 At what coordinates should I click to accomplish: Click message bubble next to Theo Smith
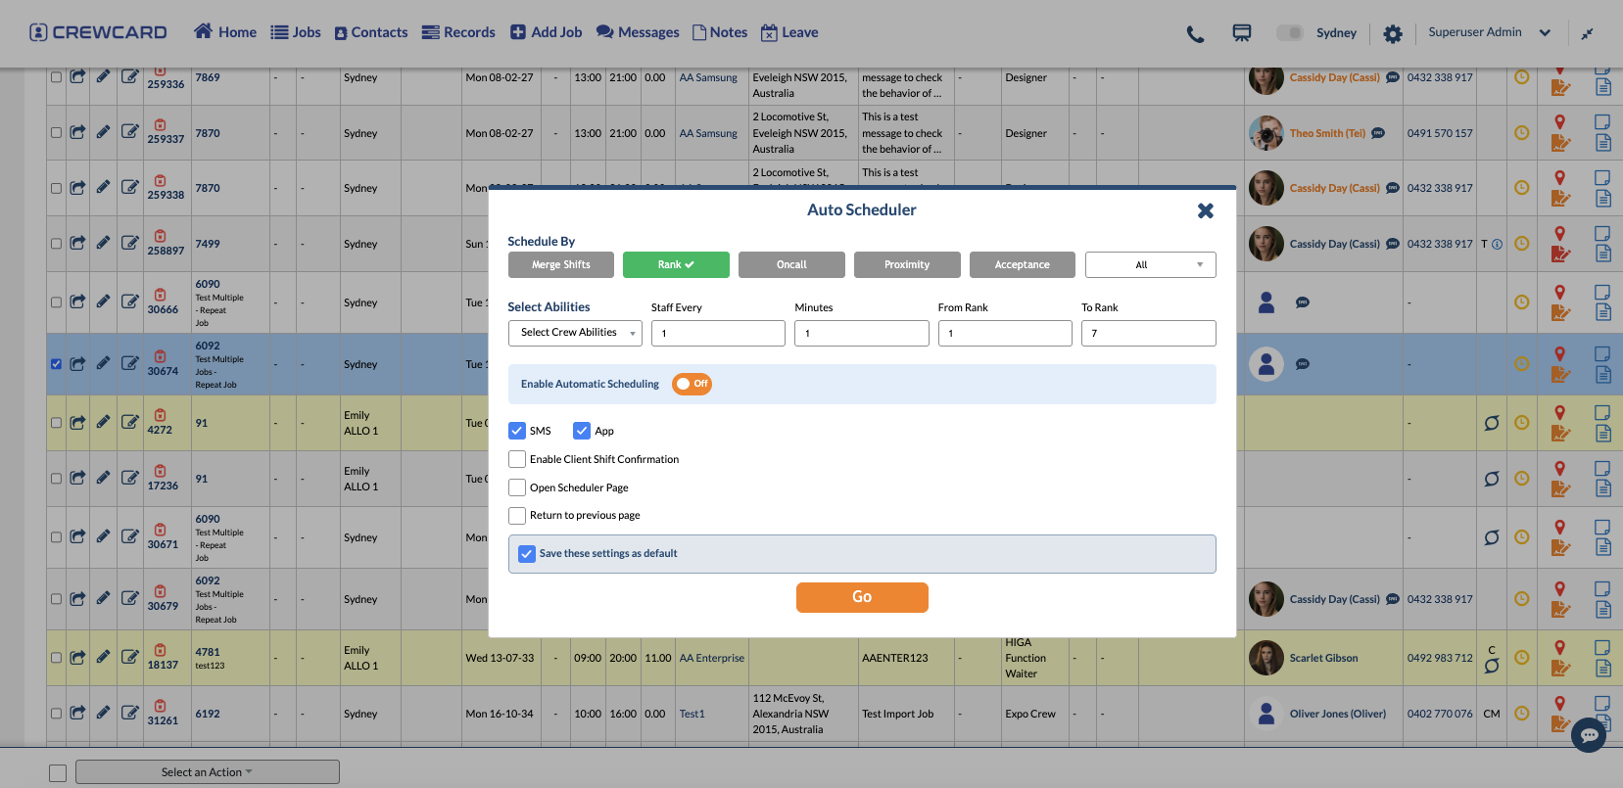tap(1378, 133)
